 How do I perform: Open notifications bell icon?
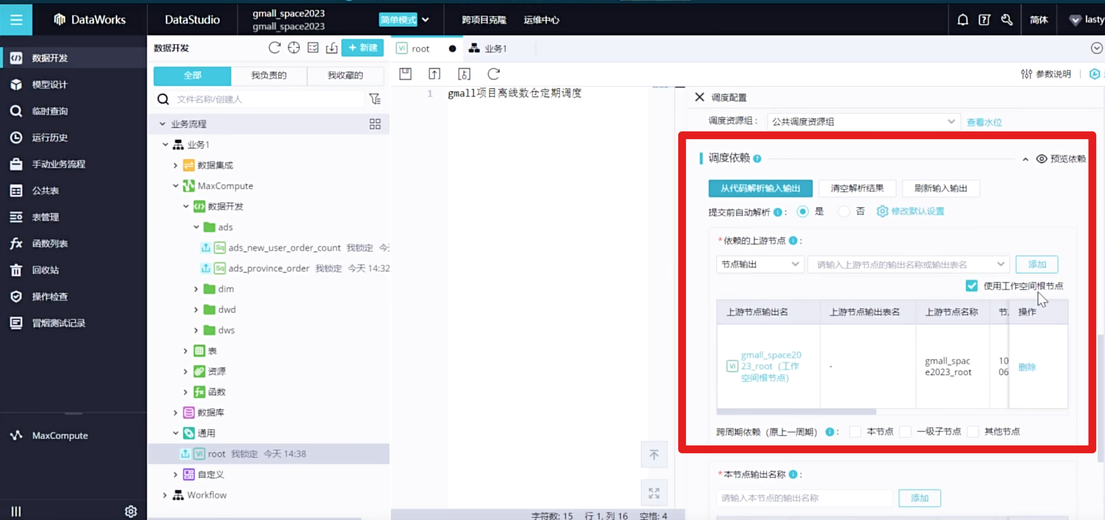point(963,20)
